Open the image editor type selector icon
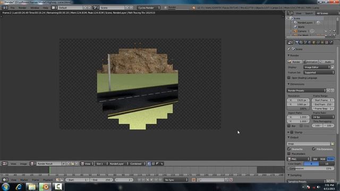 tap(5, 164)
